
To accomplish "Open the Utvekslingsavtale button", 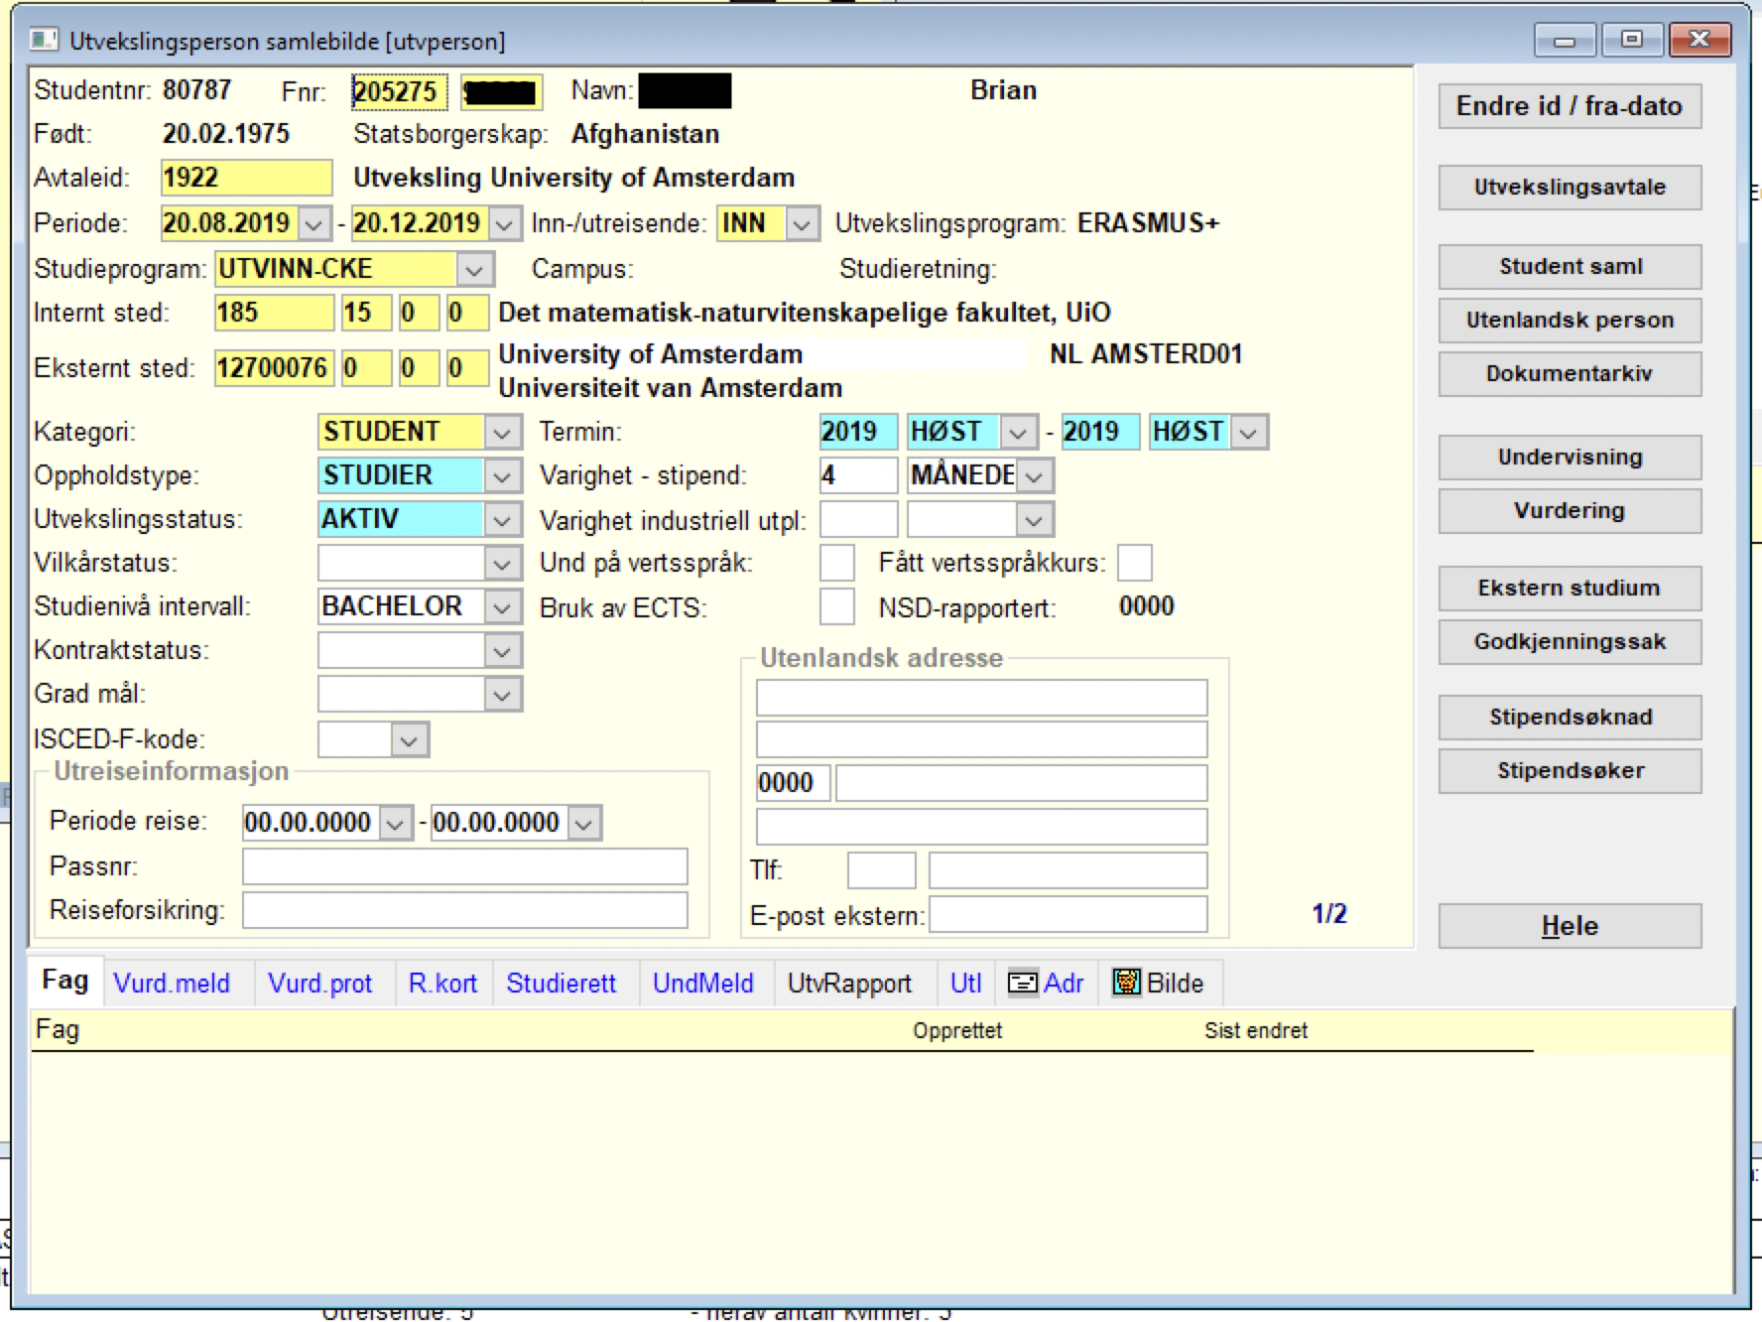I will pos(1570,187).
